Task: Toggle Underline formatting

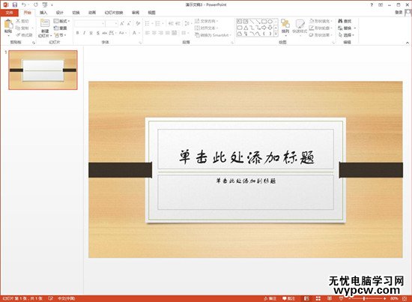Action: tap(91, 33)
